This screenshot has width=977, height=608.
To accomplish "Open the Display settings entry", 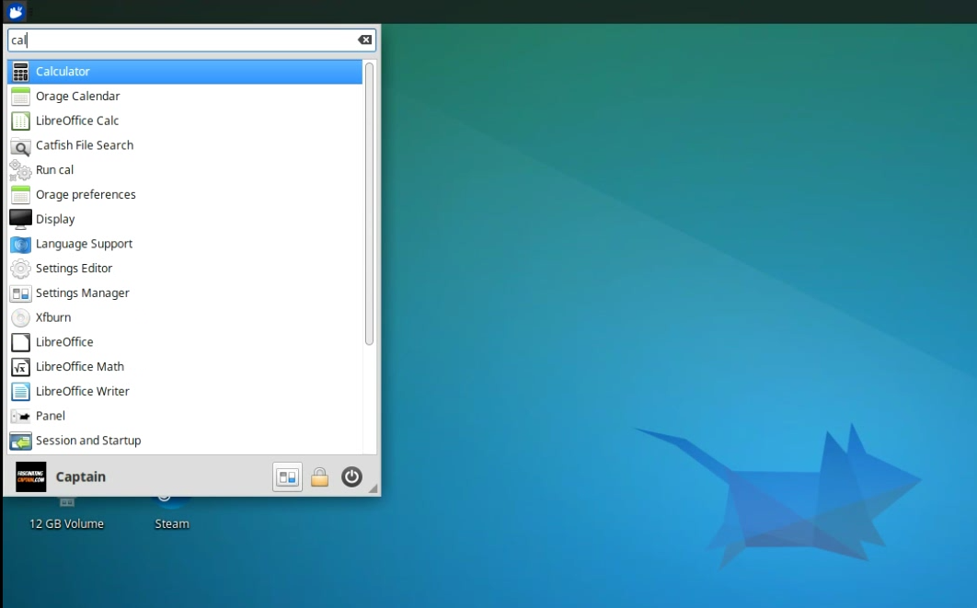I will click(x=55, y=220).
